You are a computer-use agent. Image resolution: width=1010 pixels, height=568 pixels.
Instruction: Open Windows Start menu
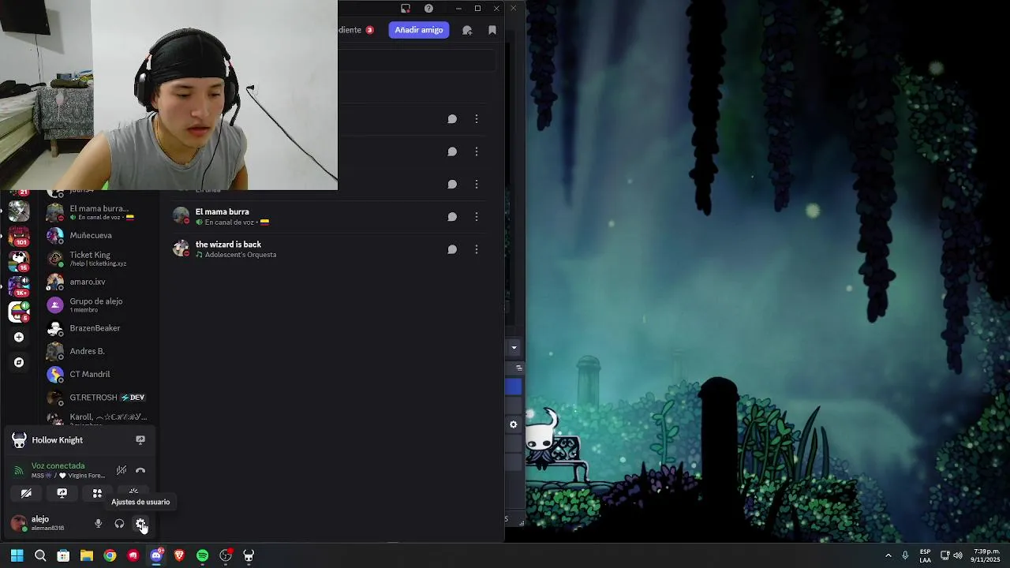pos(17,555)
